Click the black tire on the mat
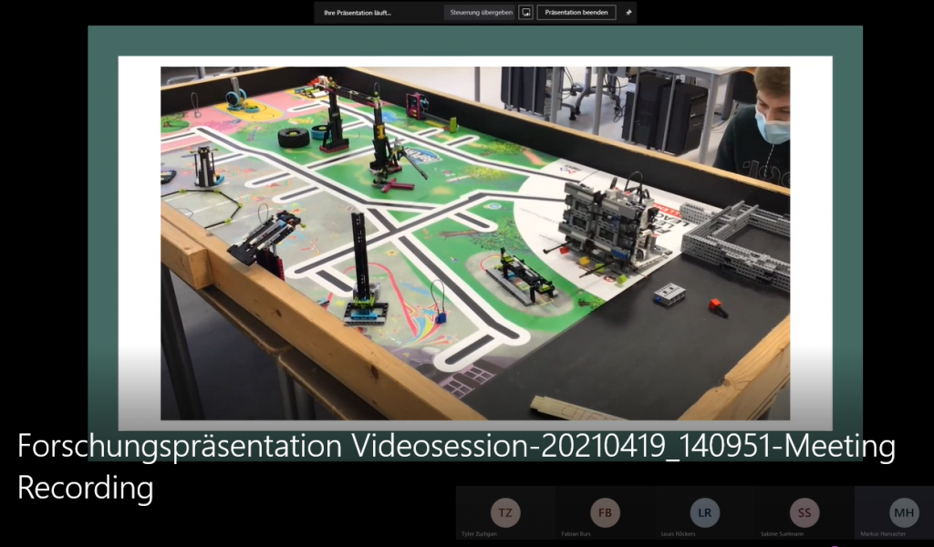 (294, 137)
